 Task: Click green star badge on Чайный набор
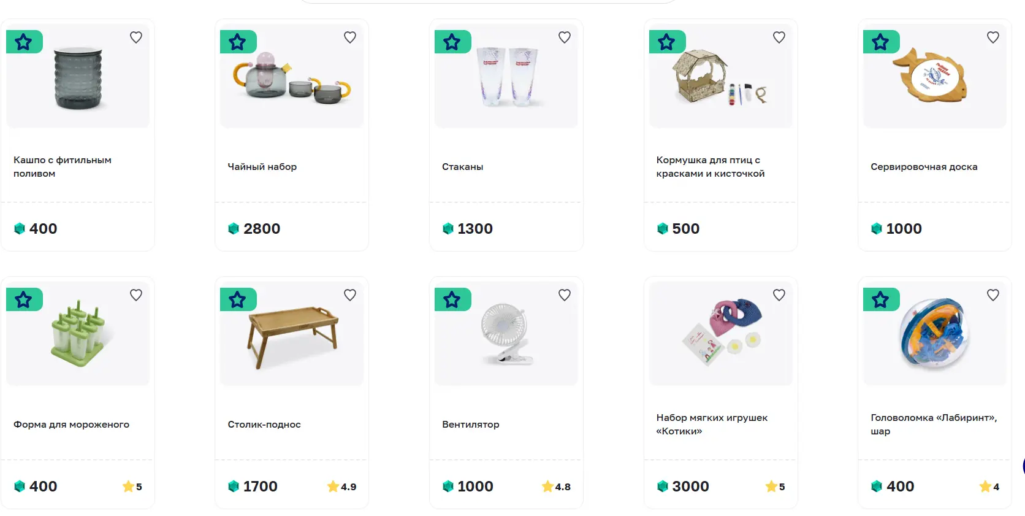(x=238, y=42)
